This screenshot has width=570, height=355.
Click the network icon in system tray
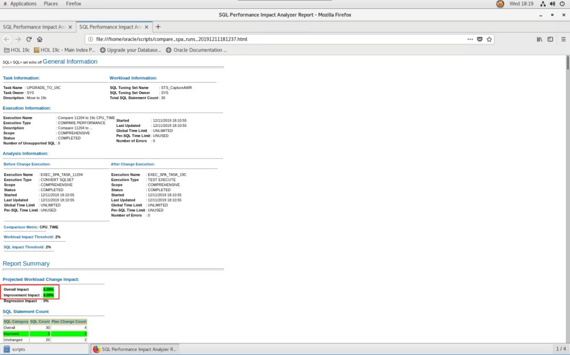coord(543,4)
